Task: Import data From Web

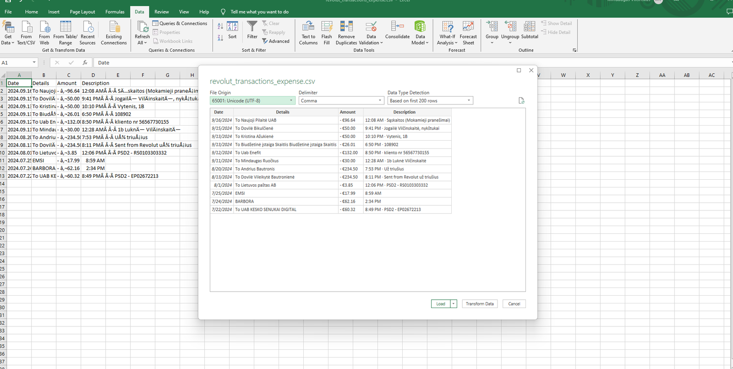Action: pos(44,33)
